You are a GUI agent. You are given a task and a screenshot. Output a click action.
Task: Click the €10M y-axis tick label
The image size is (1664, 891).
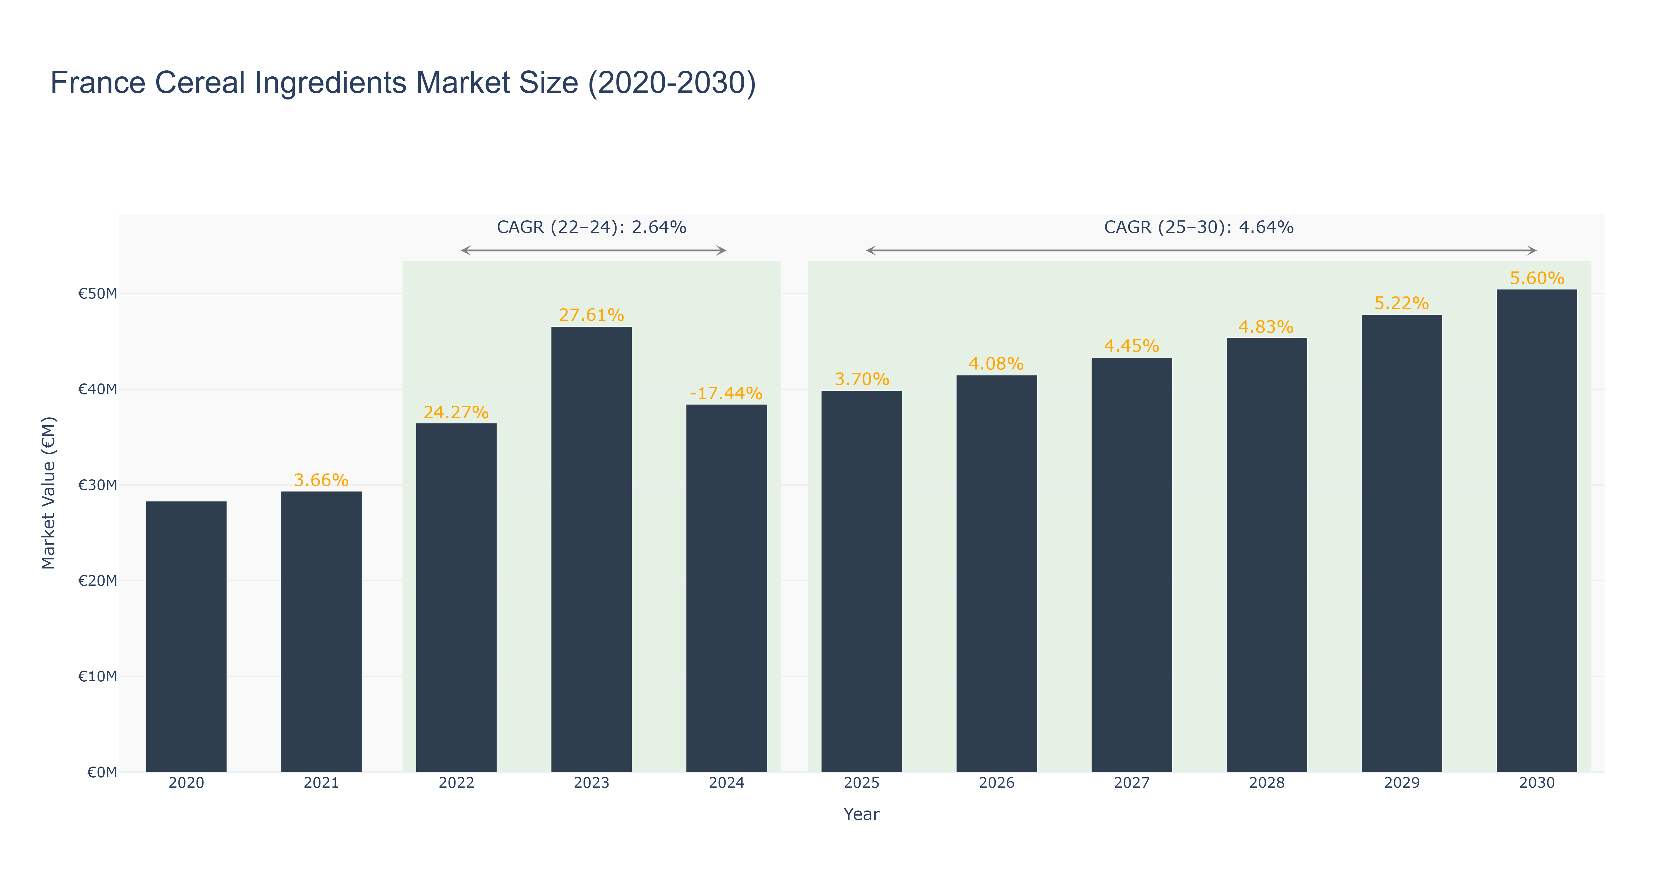(x=97, y=677)
